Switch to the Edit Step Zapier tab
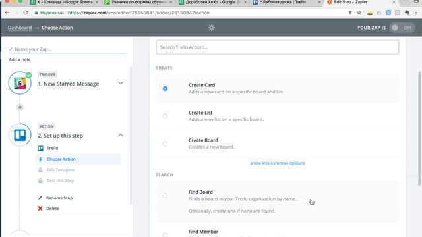This screenshot has width=422, height=237. [x=361, y=2]
